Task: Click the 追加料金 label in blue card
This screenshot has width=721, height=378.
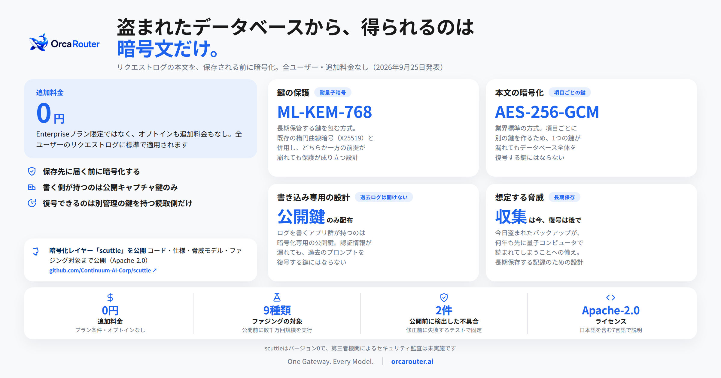Action: (50, 92)
